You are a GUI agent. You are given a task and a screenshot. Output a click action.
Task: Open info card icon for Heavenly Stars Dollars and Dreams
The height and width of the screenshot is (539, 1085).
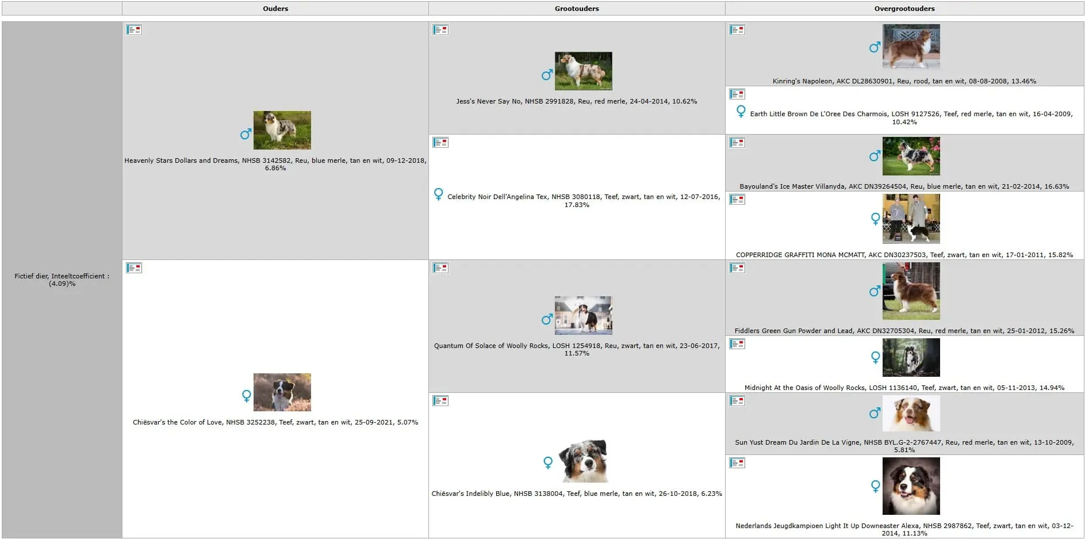[134, 30]
